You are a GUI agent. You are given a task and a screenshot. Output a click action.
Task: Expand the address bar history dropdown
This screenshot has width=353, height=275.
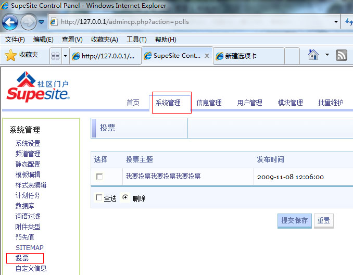tap(336, 22)
